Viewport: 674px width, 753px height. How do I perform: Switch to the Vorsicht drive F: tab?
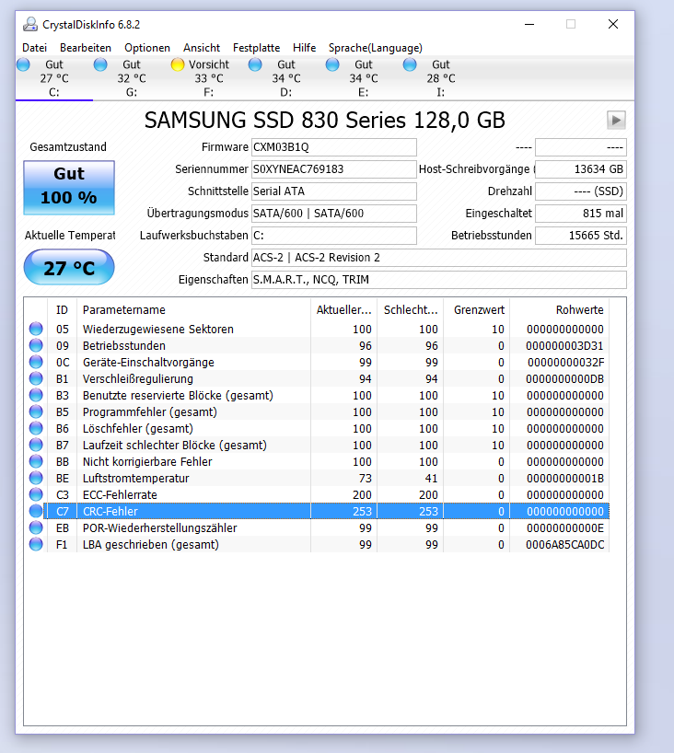[x=209, y=78]
